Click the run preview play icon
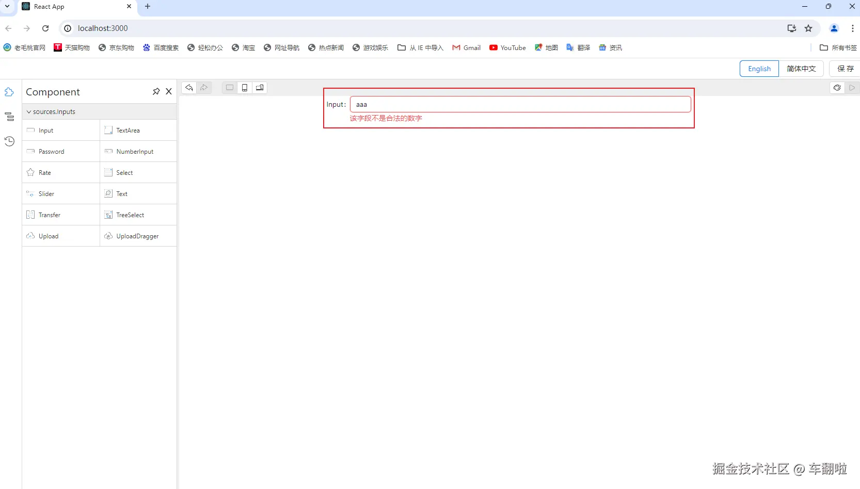Viewport: 860px width, 489px height. (852, 88)
